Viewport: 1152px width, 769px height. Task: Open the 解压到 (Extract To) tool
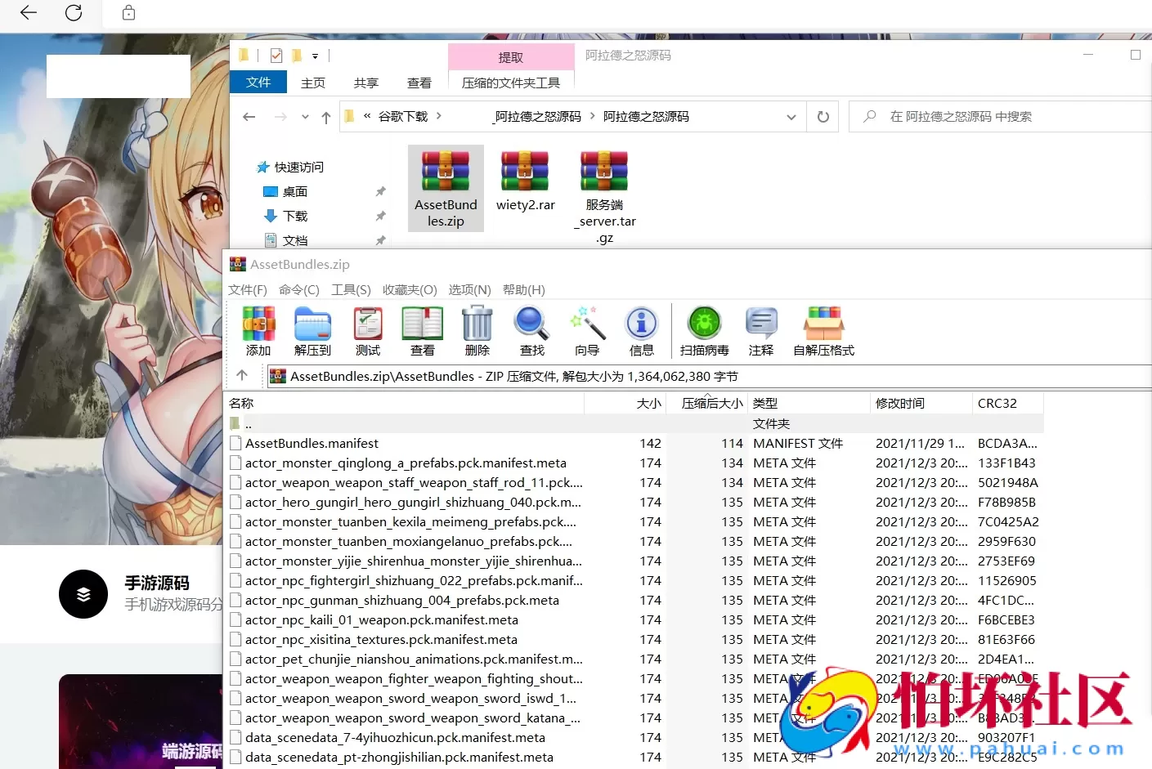pos(312,330)
